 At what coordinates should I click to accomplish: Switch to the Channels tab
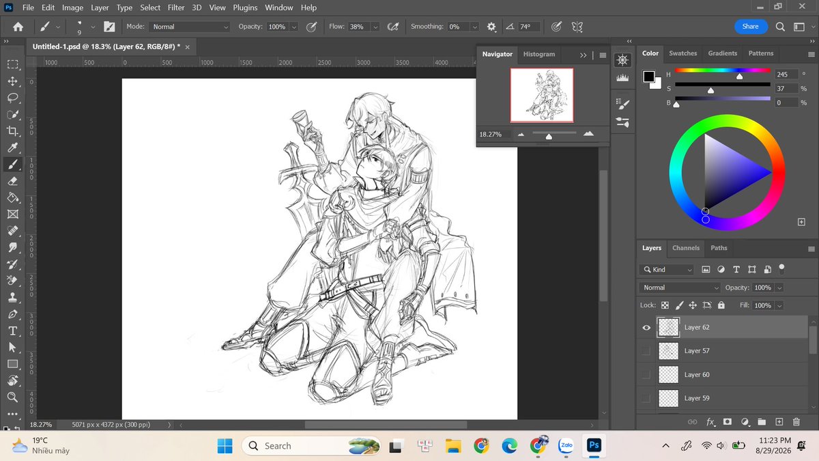click(686, 248)
